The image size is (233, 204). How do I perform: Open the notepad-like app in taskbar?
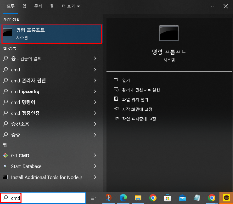click(x=197, y=198)
